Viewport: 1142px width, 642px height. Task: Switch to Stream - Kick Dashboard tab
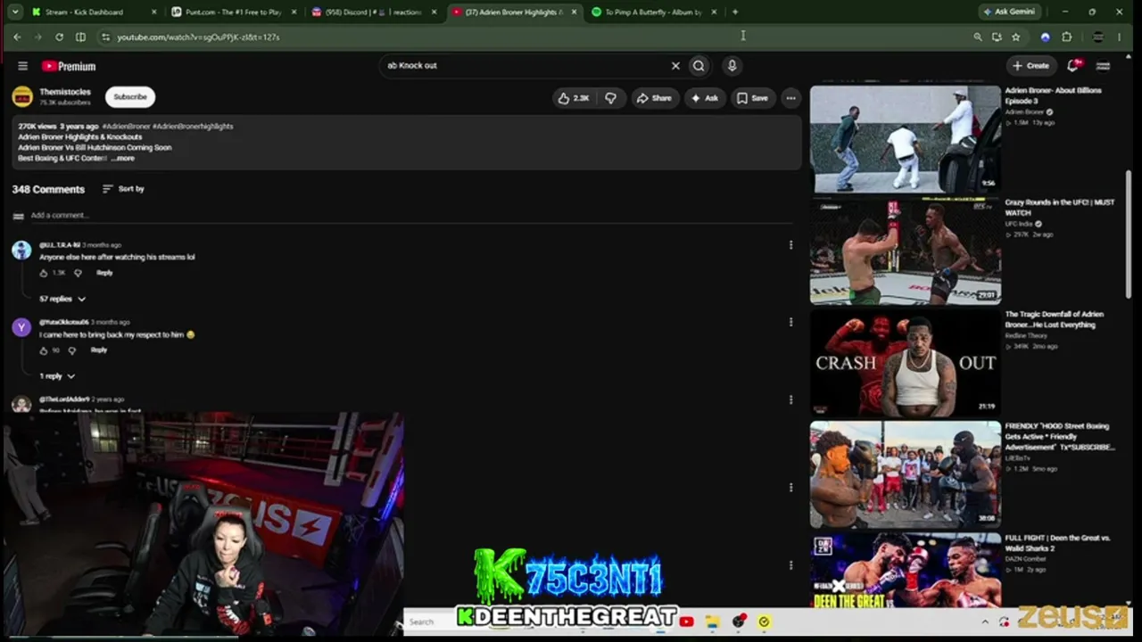95,12
